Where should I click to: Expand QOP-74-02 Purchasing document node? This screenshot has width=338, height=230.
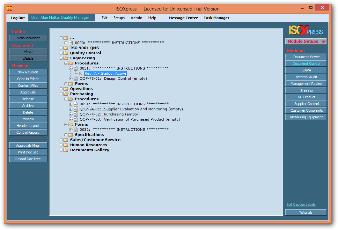tap(70, 114)
